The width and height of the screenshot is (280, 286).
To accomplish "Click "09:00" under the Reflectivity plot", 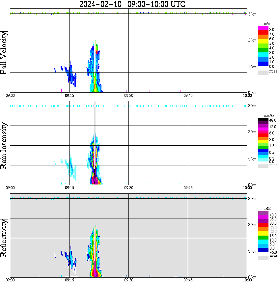I will 10,280.
